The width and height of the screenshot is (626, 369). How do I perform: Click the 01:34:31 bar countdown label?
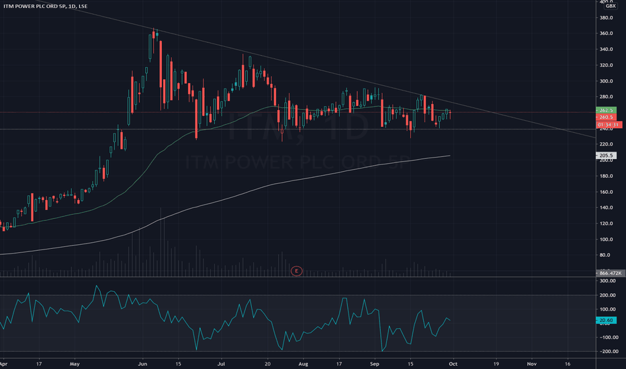click(609, 125)
